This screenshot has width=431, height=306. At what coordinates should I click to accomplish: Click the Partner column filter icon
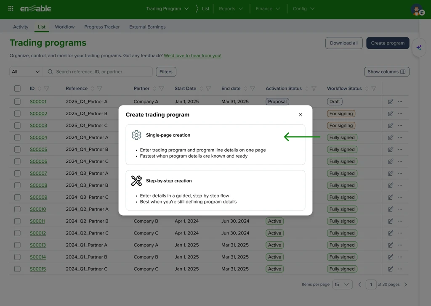tap(162, 89)
